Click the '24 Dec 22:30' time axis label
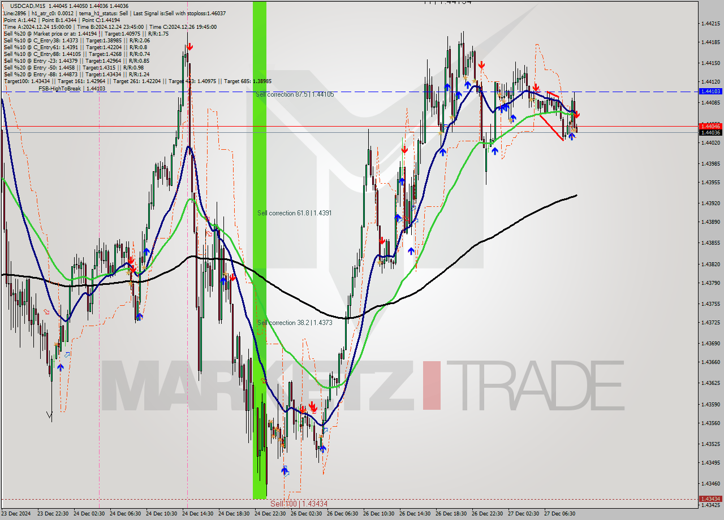 click(270, 514)
